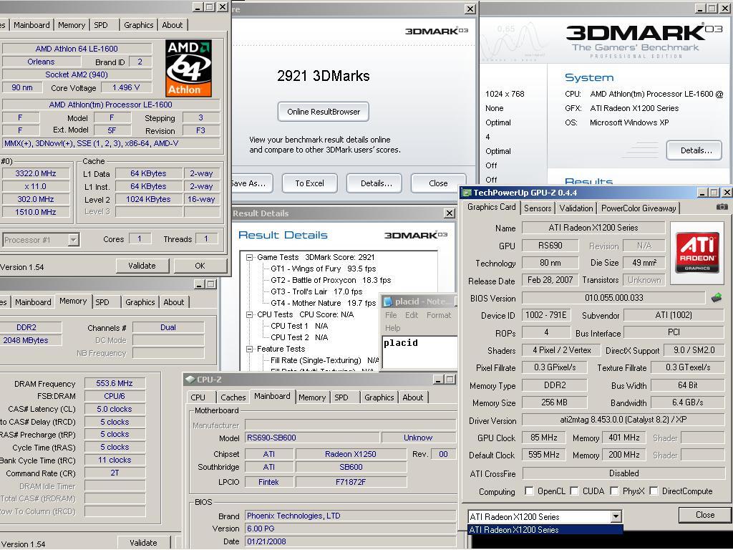Click the To Excel button
The width and height of the screenshot is (733, 550).
(309, 183)
